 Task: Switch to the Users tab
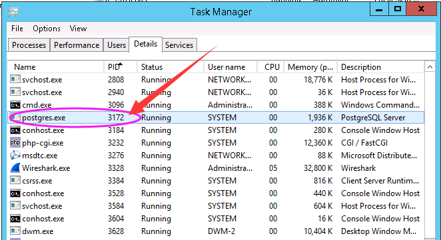117,45
